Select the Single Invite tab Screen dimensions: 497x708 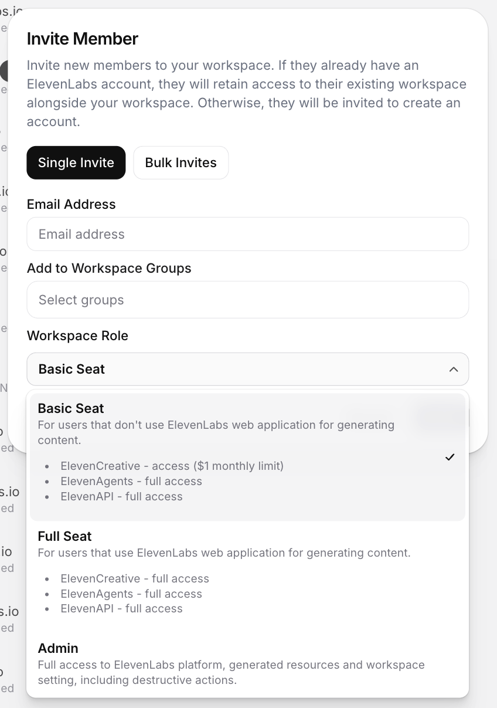coord(76,162)
